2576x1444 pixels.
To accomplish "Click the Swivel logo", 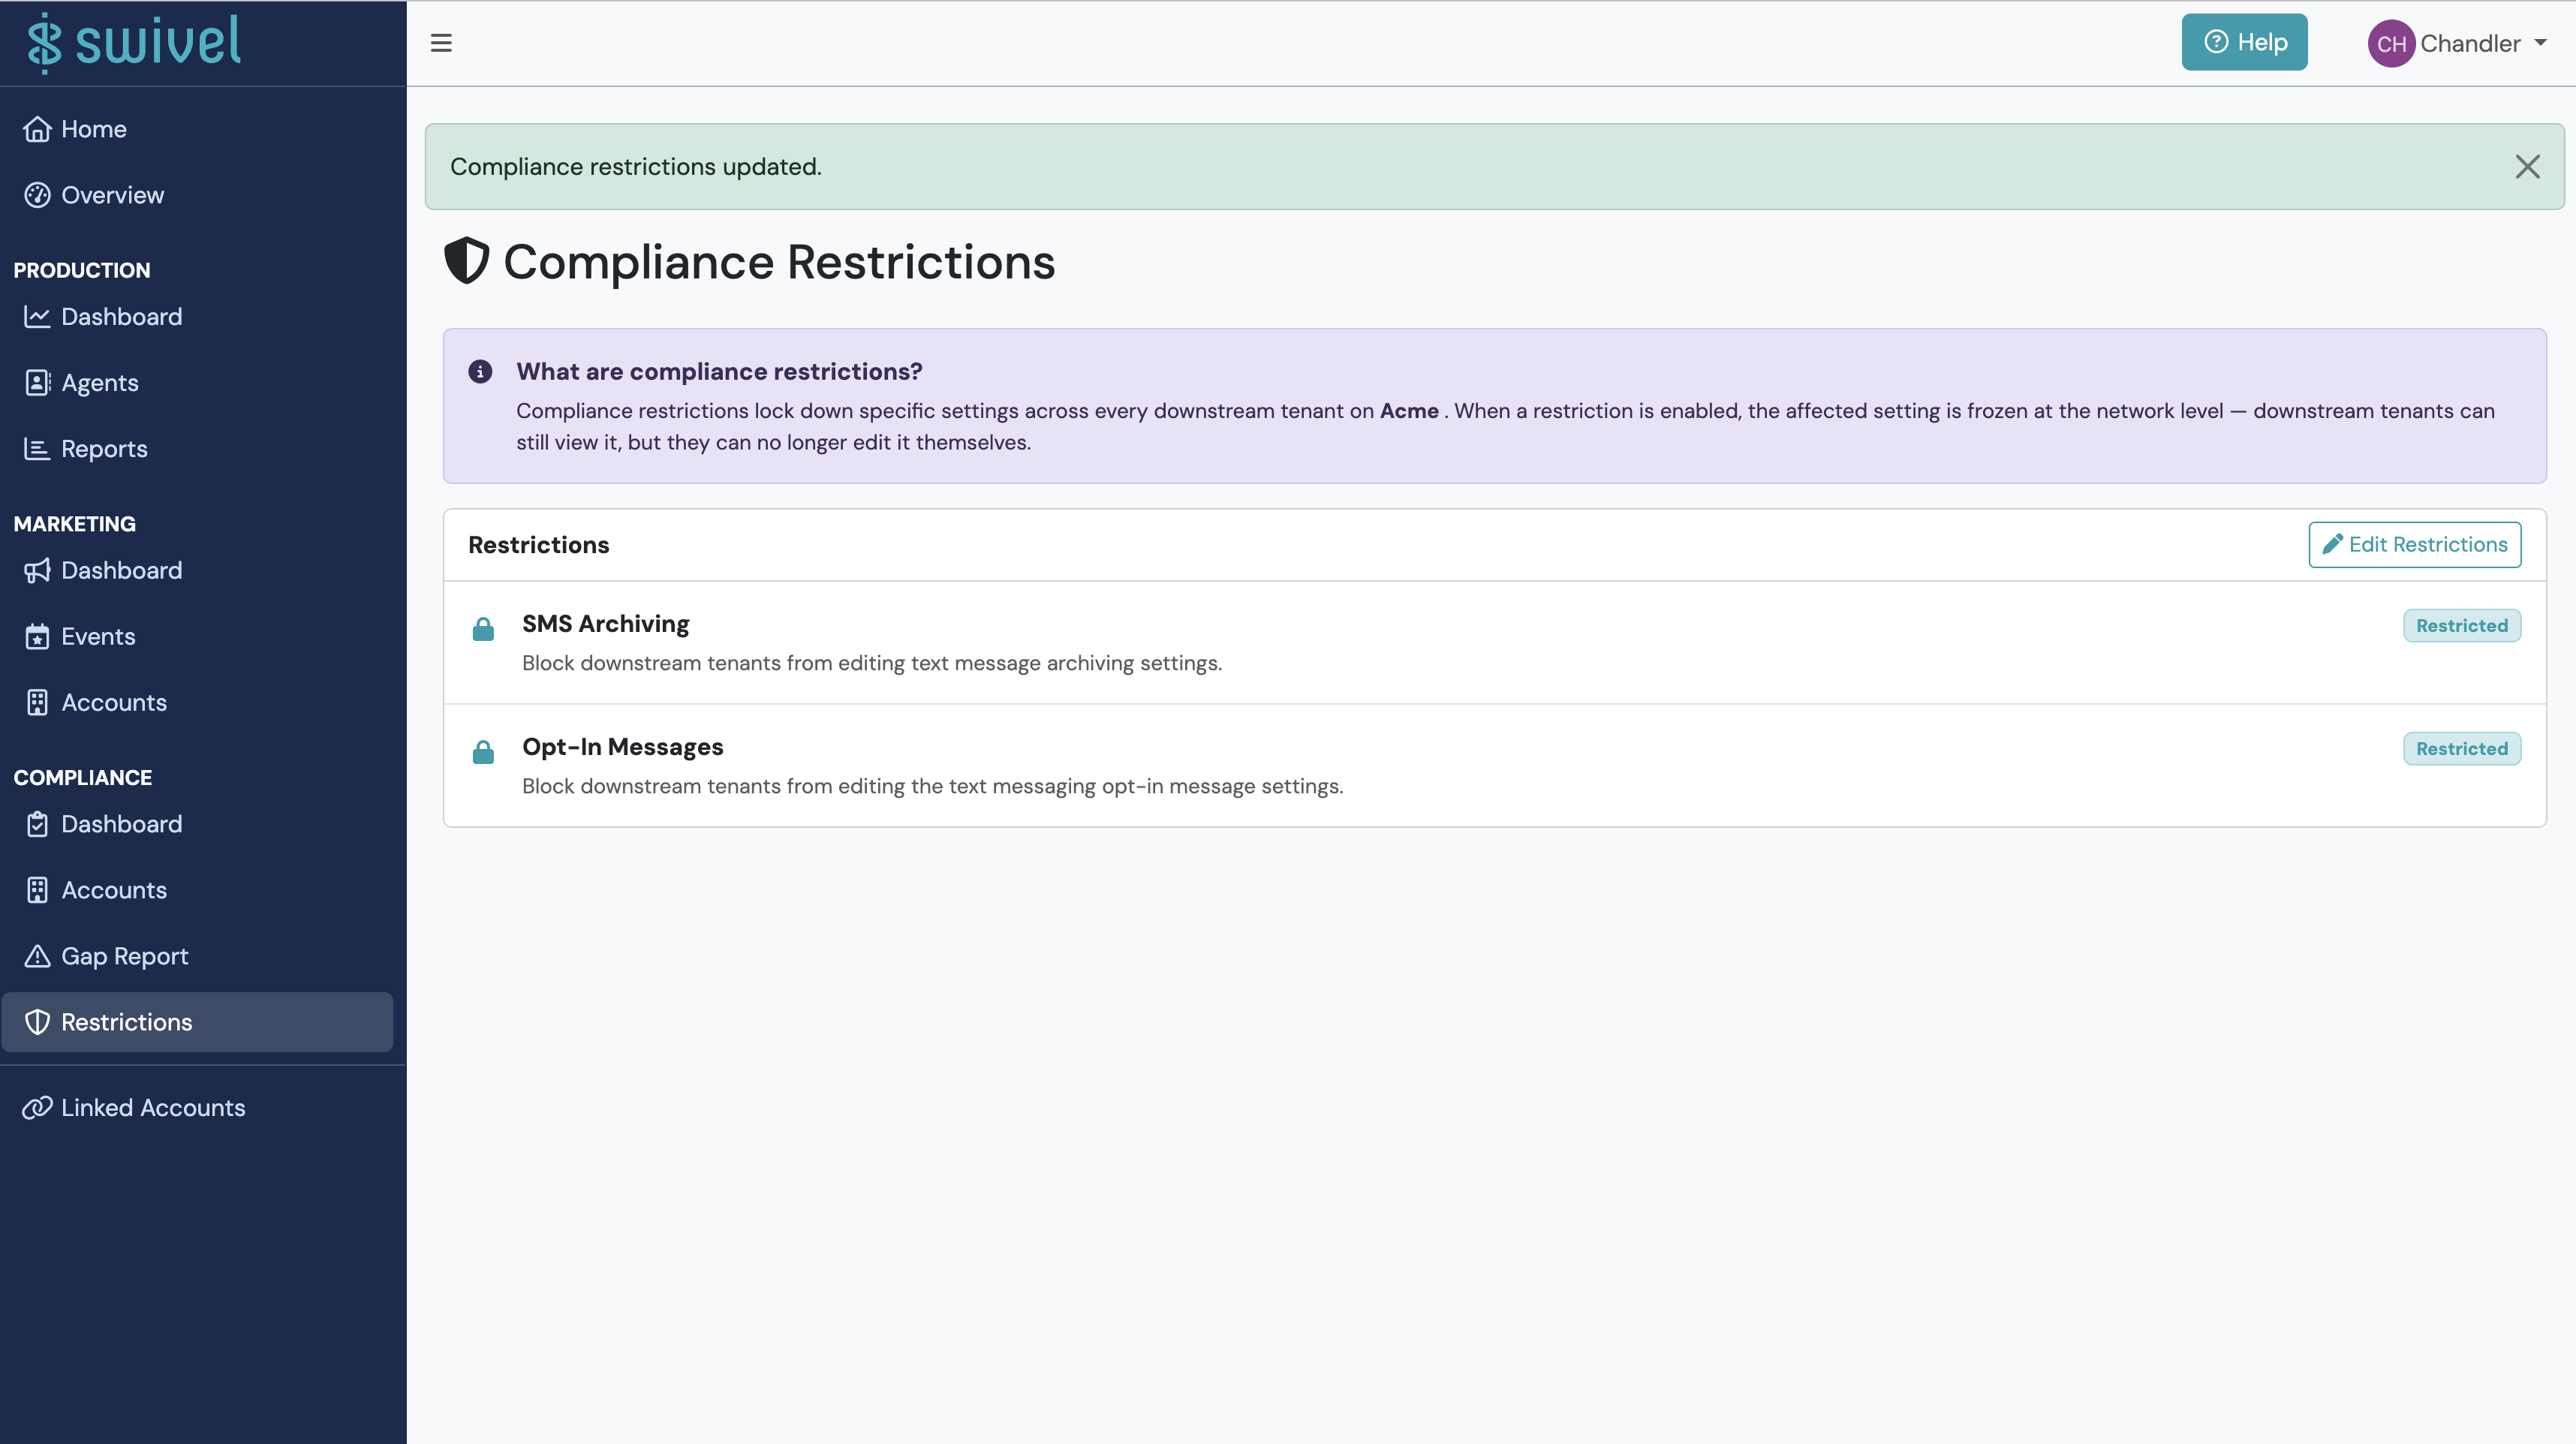I will tap(134, 42).
